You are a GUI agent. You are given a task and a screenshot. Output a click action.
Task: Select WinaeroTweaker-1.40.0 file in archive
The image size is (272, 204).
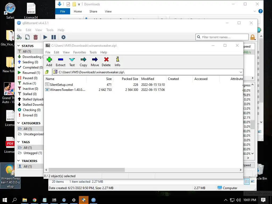pos(67,90)
